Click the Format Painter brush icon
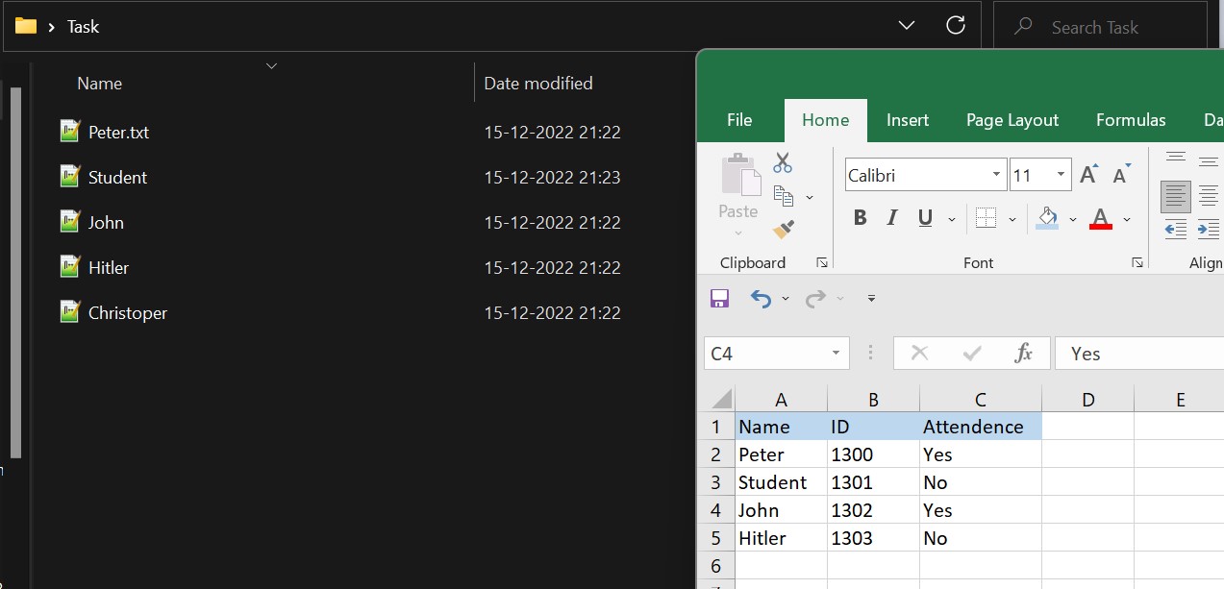Screen dimensions: 1224x589 (x=784, y=230)
